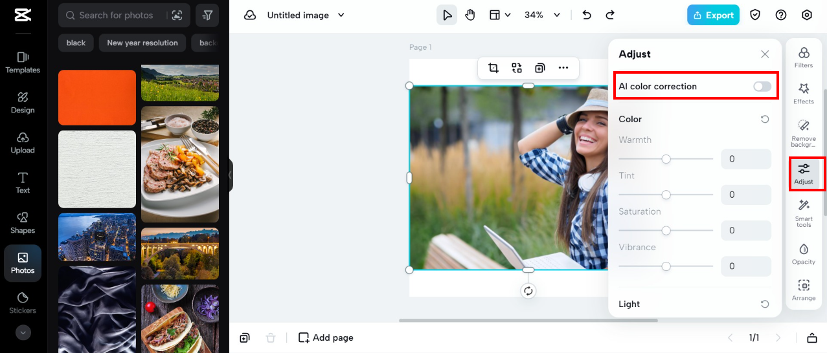Open the Opacity tool
This screenshot has width=827, height=353.
[x=804, y=254]
